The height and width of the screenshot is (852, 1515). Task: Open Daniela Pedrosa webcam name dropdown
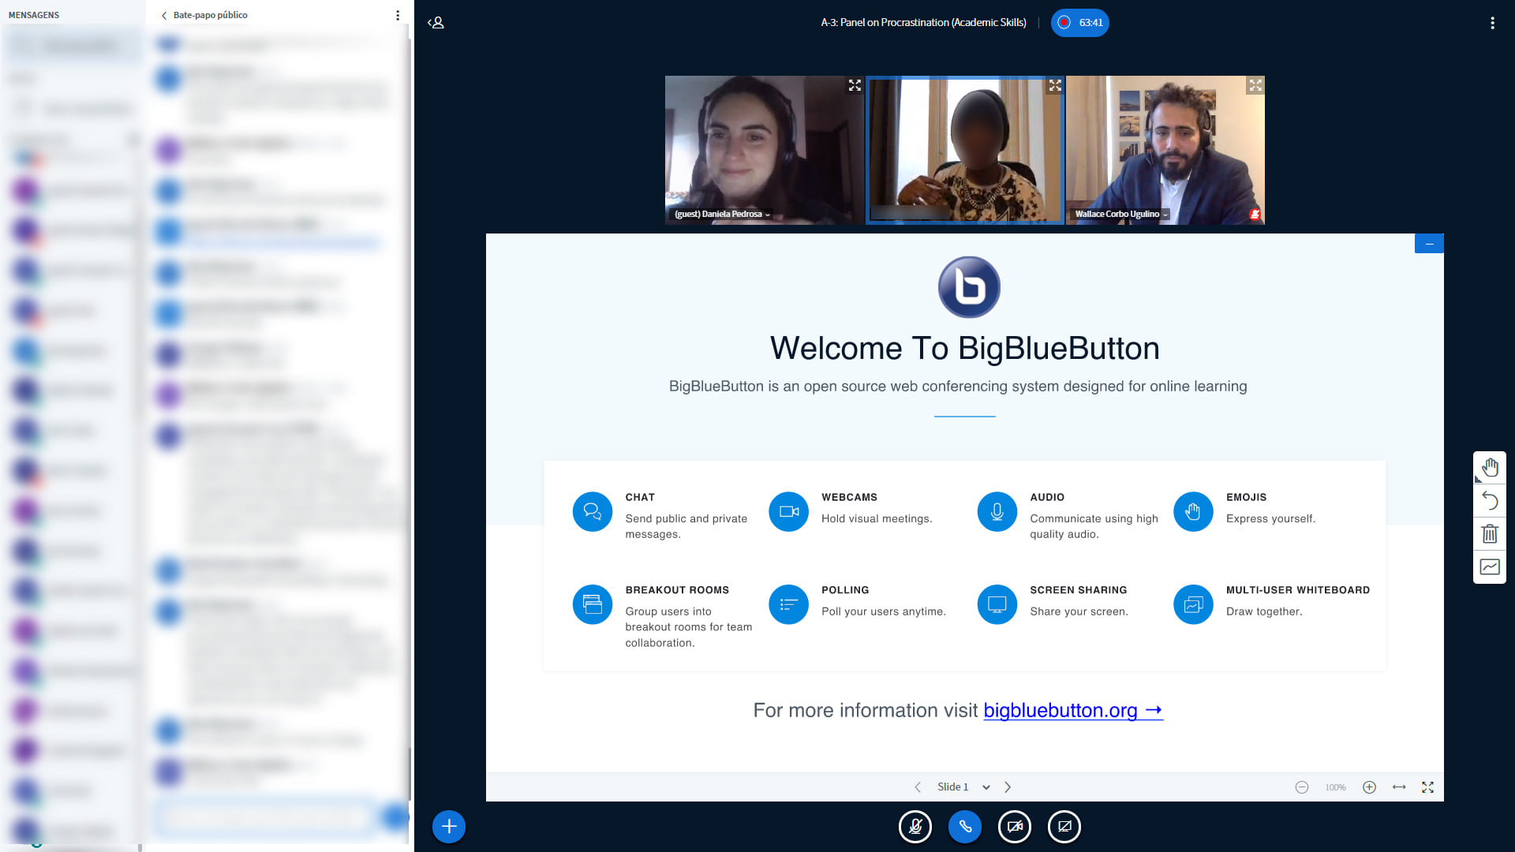point(722,214)
